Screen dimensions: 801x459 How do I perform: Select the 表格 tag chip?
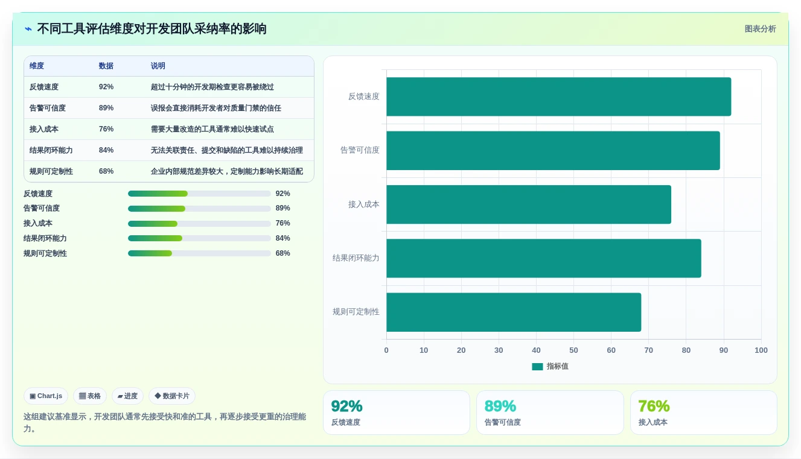point(90,396)
